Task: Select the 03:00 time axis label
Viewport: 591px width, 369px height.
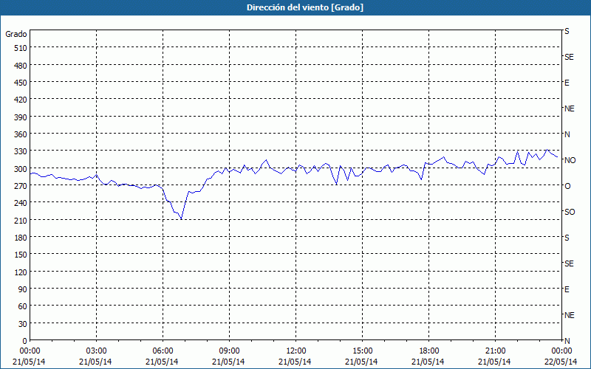Action: point(96,351)
